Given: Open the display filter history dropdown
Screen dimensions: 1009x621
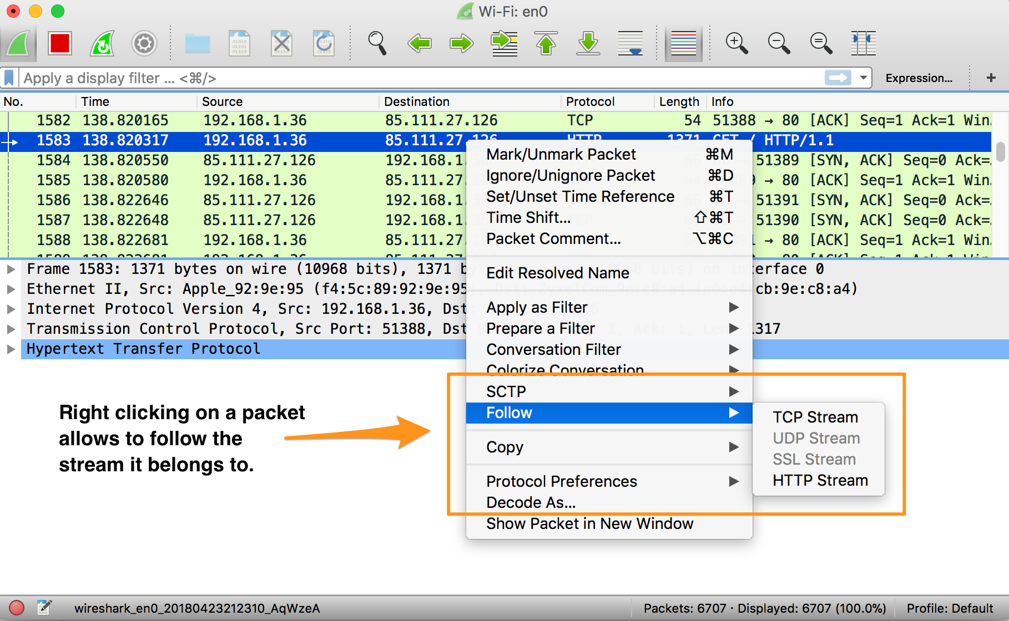Looking at the screenshot, I should (863, 78).
